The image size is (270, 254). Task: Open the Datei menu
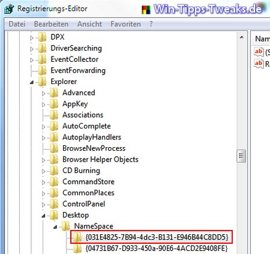tap(17, 24)
